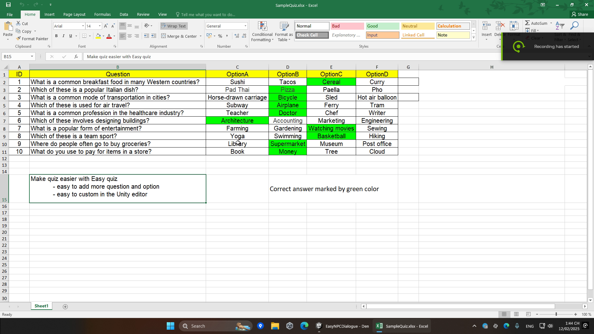
Task: Click the Check Cell style button
Action: [x=312, y=35]
